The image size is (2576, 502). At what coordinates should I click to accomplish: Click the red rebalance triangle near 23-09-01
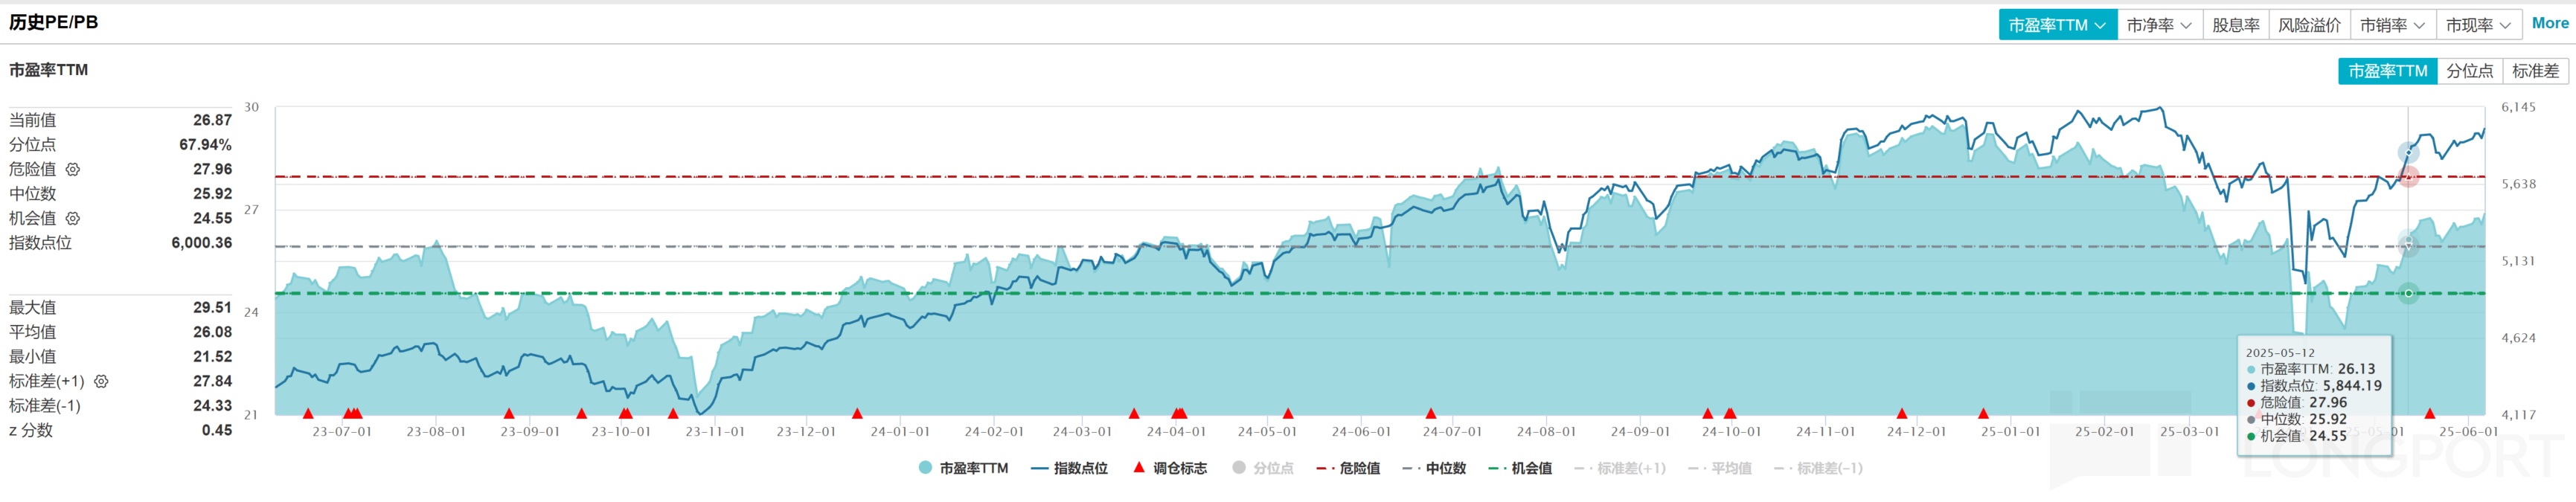coord(509,414)
